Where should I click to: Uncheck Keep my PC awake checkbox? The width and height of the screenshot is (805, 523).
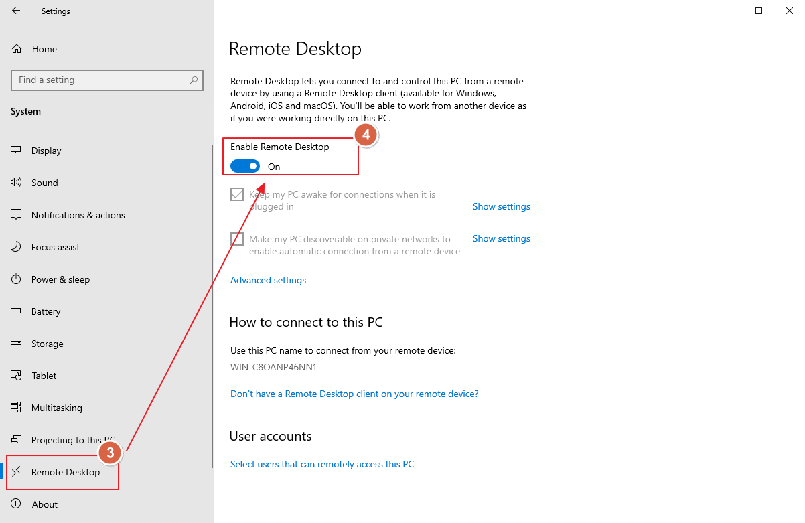[237, 194]
